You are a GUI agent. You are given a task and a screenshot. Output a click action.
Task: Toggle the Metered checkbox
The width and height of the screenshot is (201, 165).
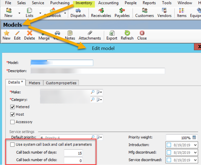[x=12, y=107]
